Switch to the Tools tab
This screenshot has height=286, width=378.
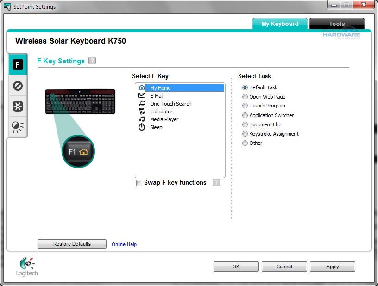pos(337,24)
